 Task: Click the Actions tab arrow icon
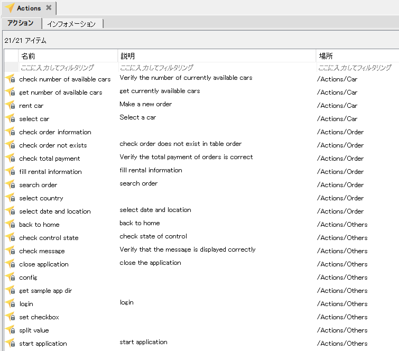pyautogui.click(x=9, y=8)
